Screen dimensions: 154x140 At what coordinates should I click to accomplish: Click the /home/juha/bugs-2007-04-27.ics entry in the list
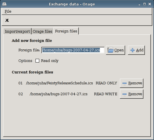(x=59, y=94)
